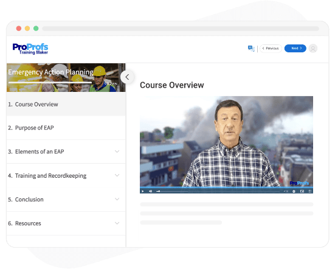Expand Resources chevron
The image size is (335, 269).
pyautogui.click(x=117, y=223)
